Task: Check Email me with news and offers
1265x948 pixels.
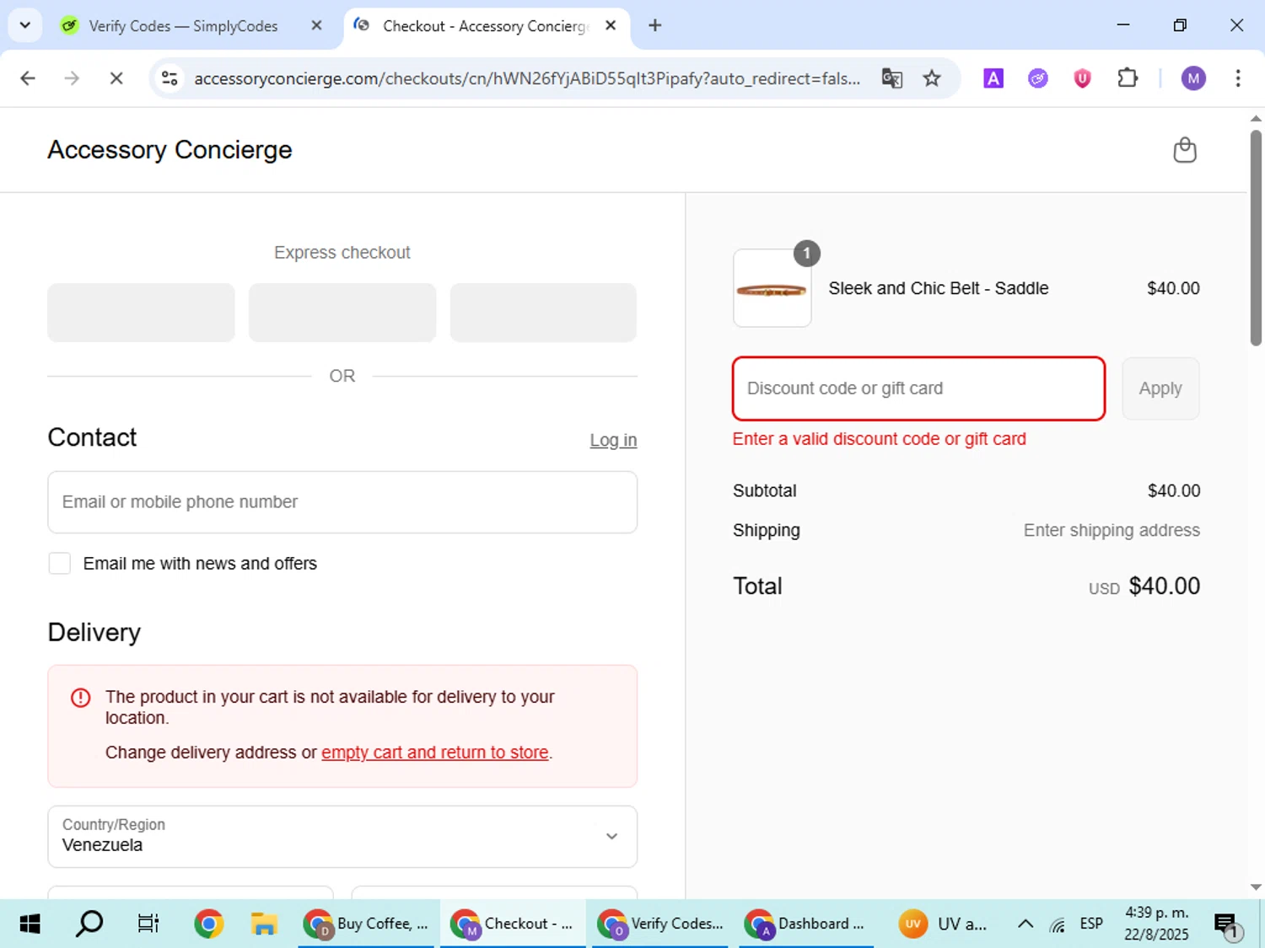Action: point(60,564)
